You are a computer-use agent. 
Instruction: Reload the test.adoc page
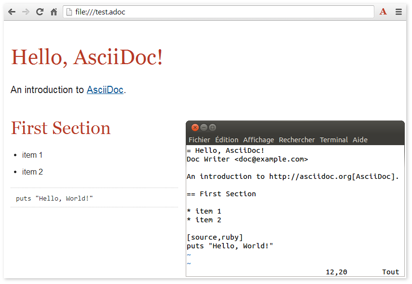(x=40, y=12)
